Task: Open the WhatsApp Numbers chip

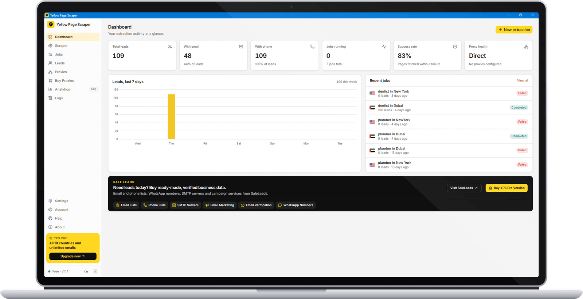Action: pyautogui.click(x=296, y=205)
